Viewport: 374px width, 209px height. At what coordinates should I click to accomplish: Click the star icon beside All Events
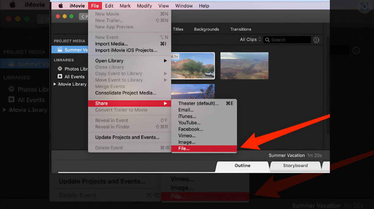pos(60,77)
